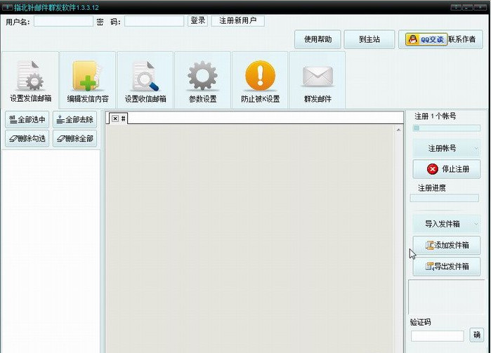Open 设置收信邮箱 recipient mailbox tab
The image size is (491, 353).
pyautogui.click(x=145, y=81)
